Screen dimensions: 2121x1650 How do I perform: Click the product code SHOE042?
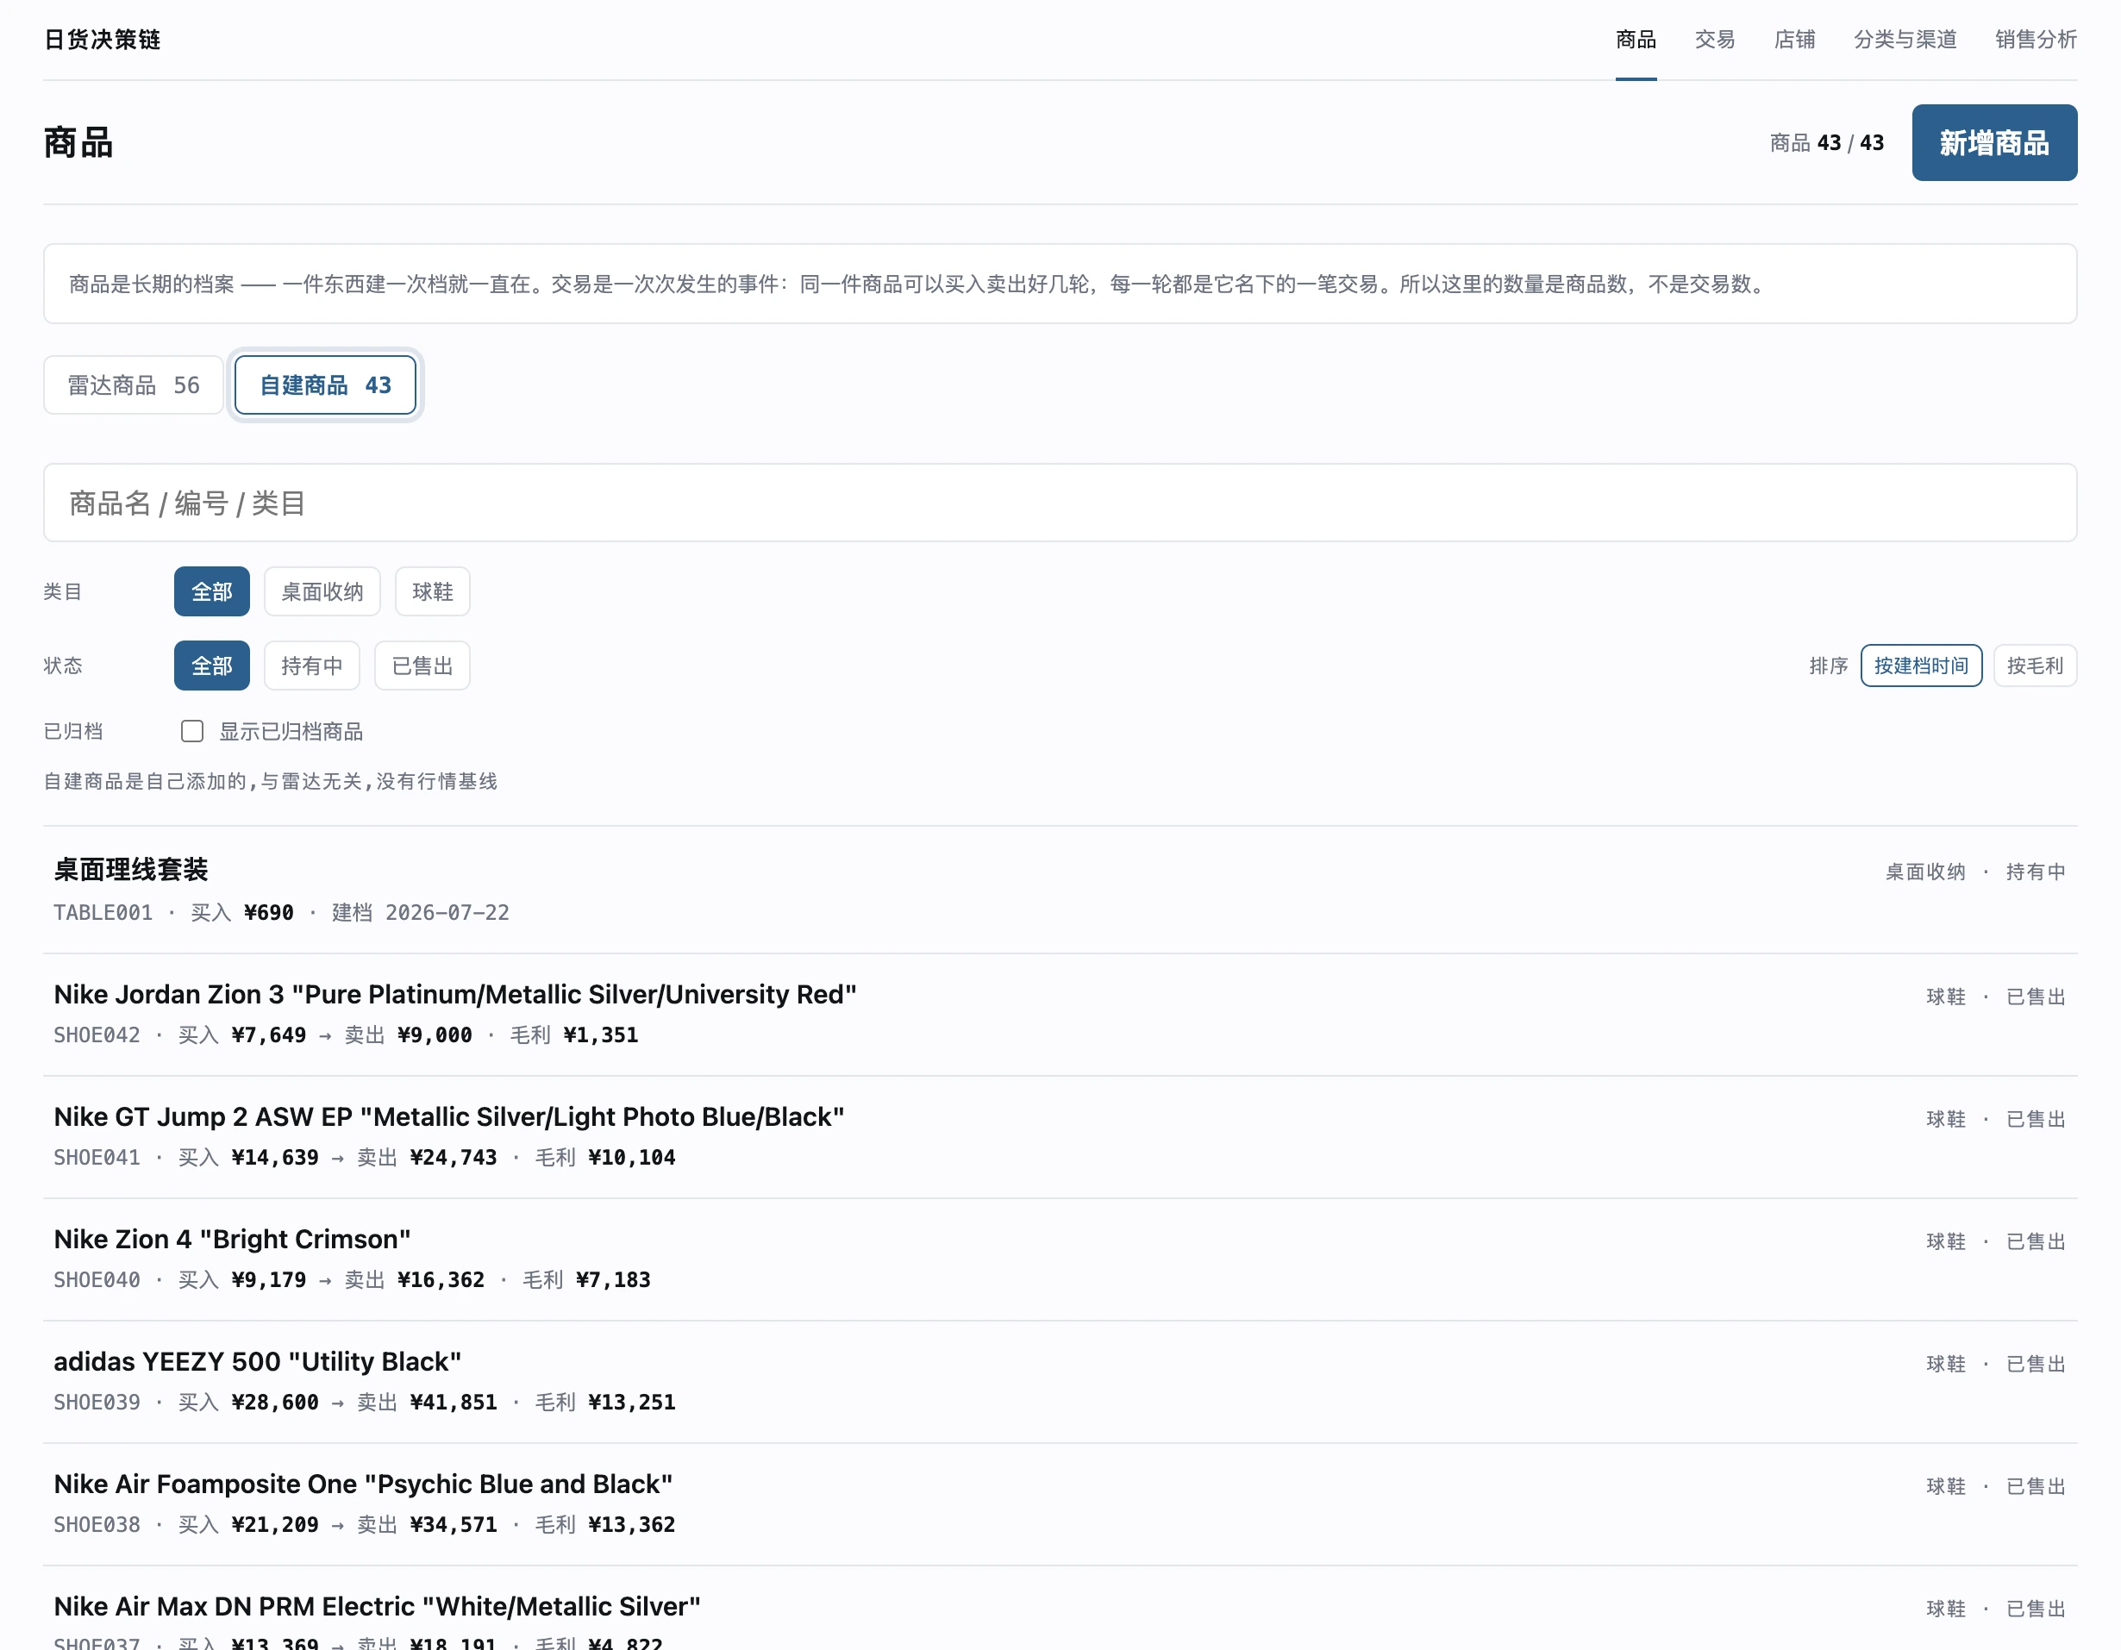[97, 1035]
